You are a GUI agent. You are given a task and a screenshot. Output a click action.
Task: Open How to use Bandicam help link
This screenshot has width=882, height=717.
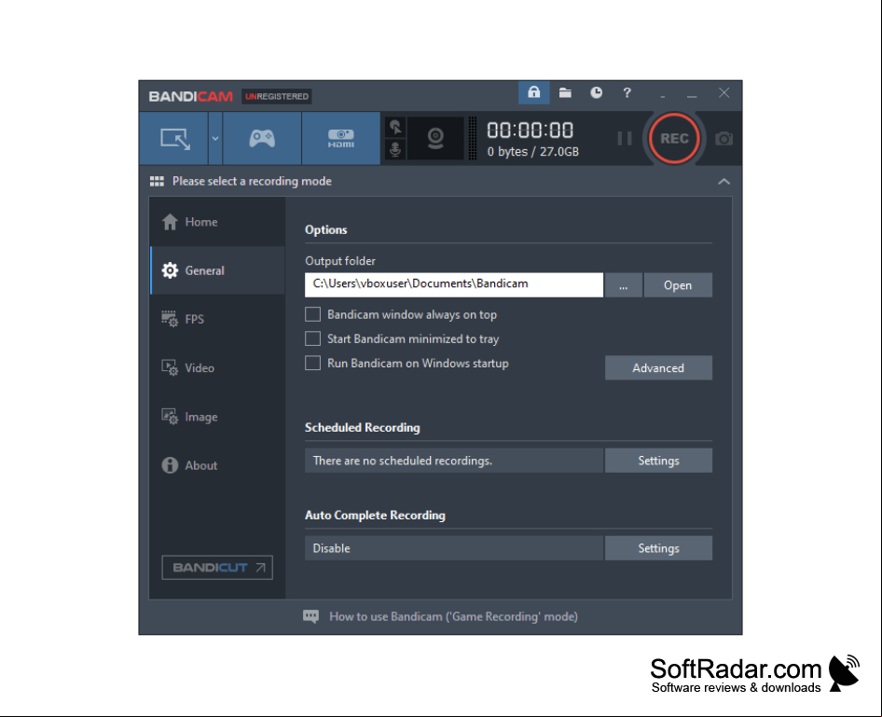453,617
